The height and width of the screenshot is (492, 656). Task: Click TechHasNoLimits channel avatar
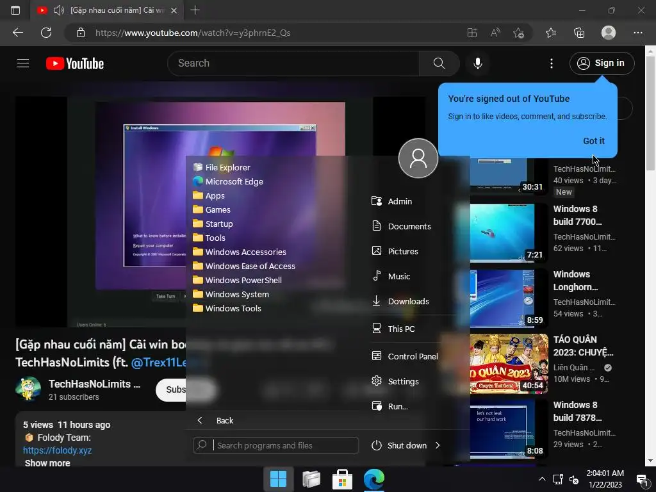tap(28, 389)
